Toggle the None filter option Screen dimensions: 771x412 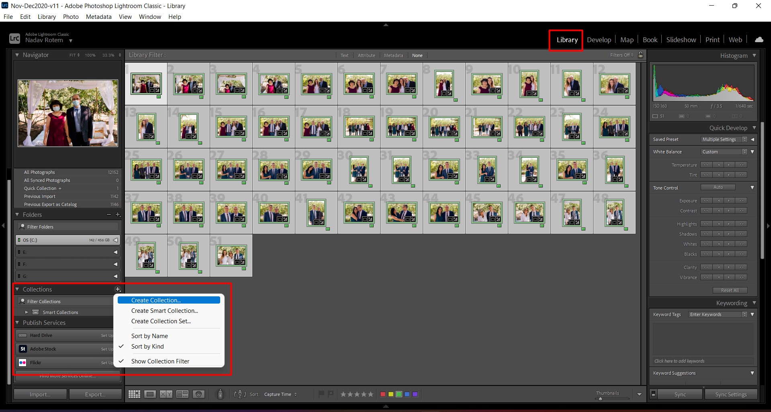pos(417,55)
